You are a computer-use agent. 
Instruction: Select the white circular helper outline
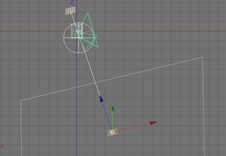[79, 38]
